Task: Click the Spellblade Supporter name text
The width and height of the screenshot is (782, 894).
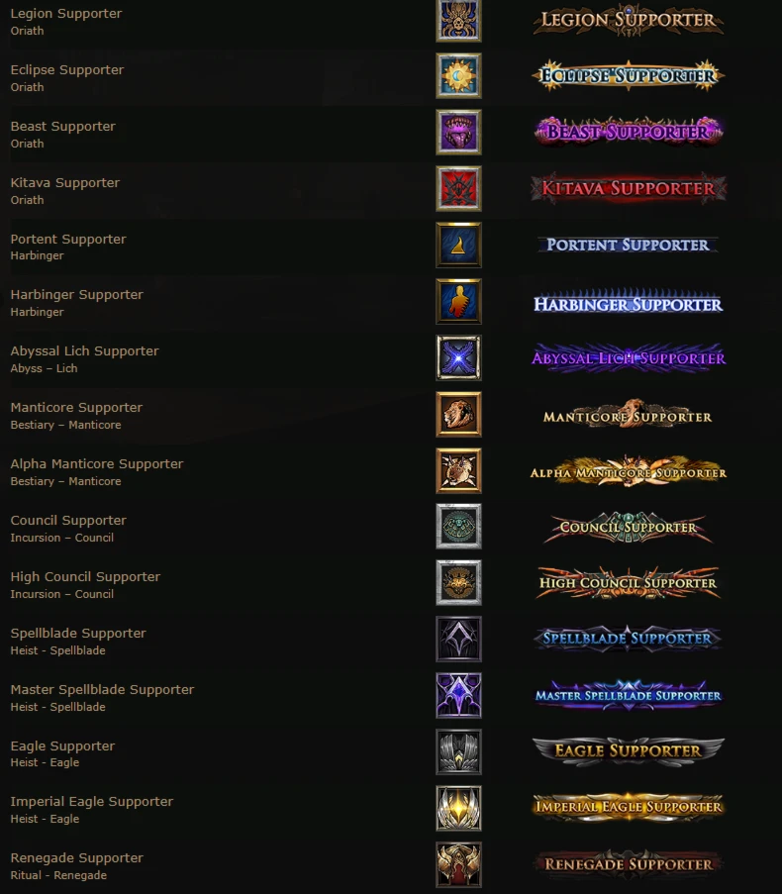Action: click(x=78, y=633)
